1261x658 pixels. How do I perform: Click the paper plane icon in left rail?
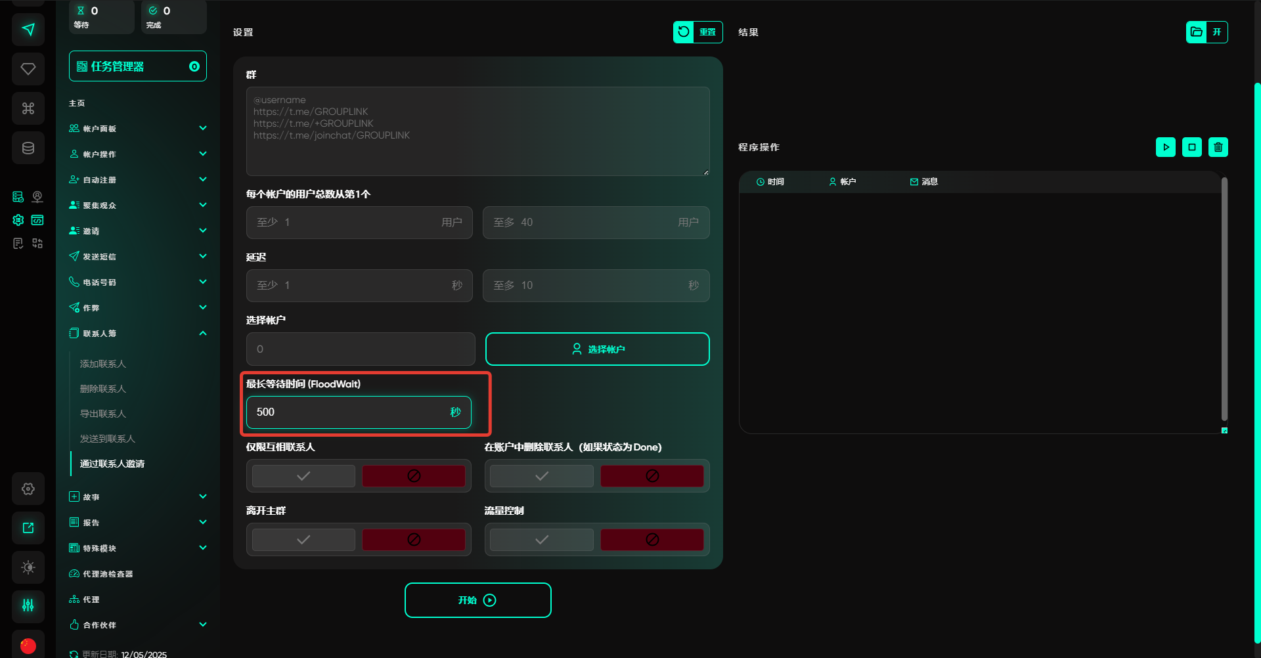(28, 30)
